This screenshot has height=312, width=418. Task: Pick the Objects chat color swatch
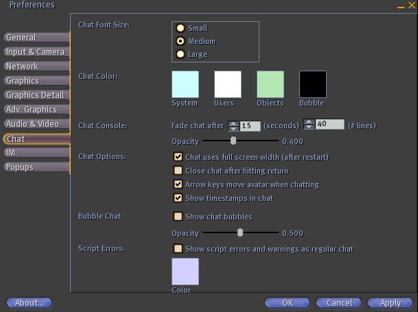click(x=270, y=84)
